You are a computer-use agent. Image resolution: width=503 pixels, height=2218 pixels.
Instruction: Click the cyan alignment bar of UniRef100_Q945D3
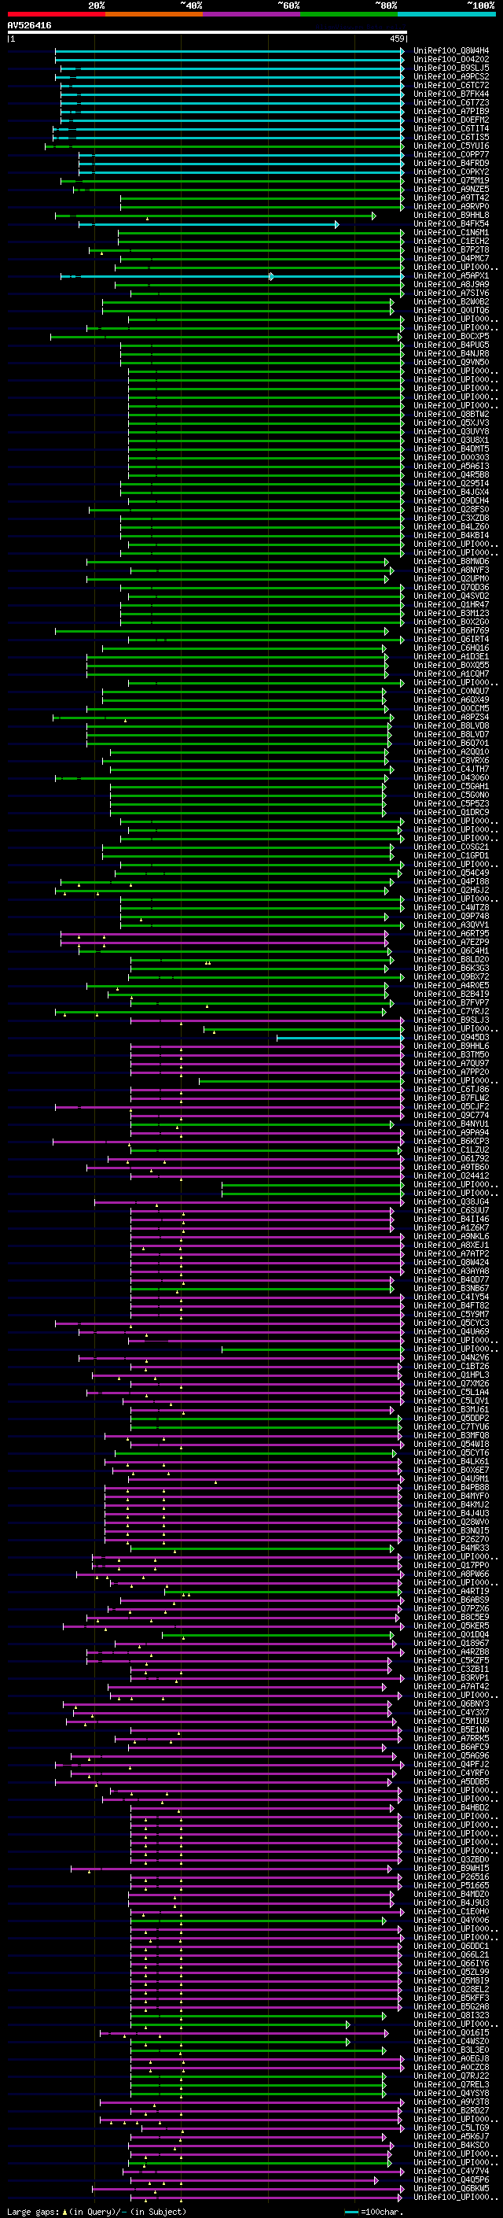click(340, 1038)
